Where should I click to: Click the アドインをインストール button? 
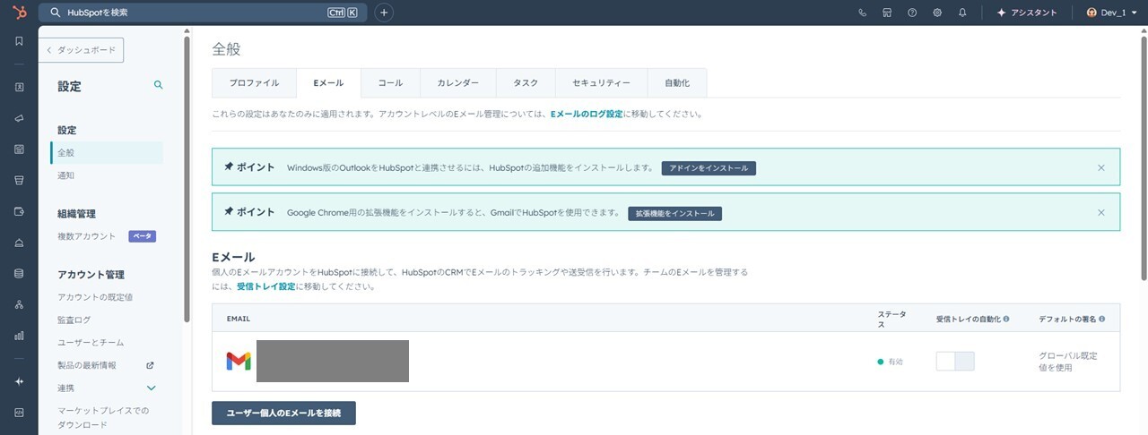[709, 168]
